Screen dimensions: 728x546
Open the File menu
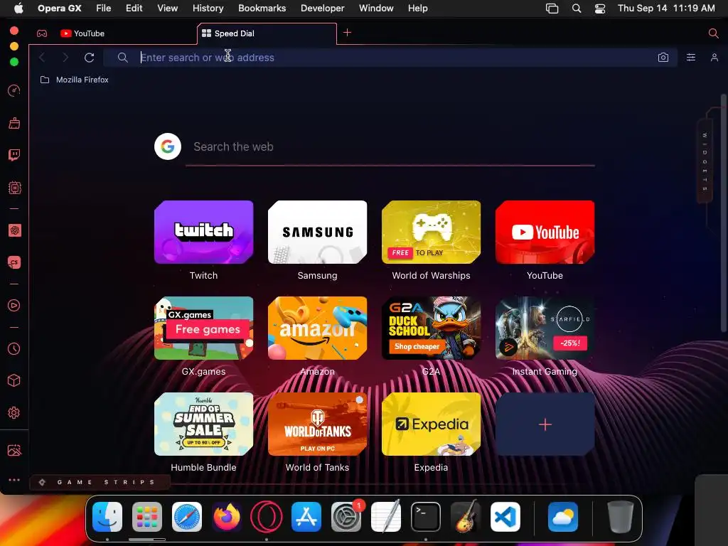104,9
